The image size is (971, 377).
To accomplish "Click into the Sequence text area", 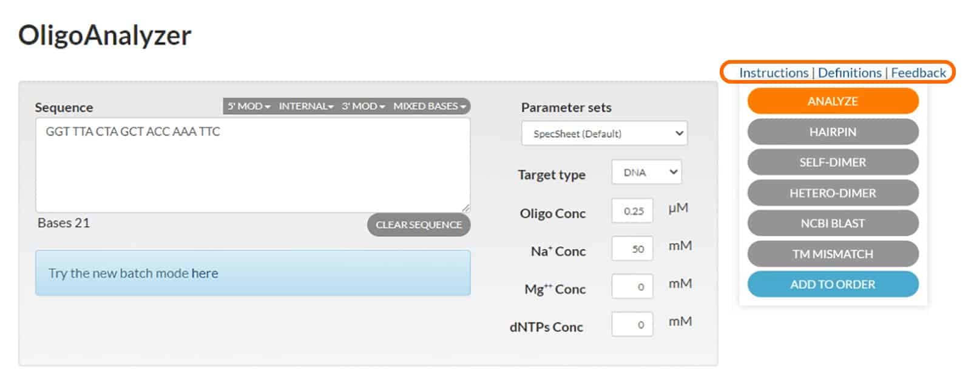I will pyautogui.click(x=252, y=170).
